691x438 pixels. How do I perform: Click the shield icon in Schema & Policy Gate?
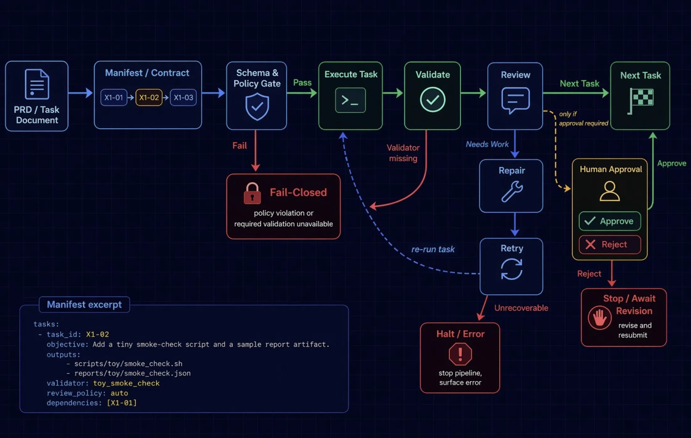tap(256, 107)
